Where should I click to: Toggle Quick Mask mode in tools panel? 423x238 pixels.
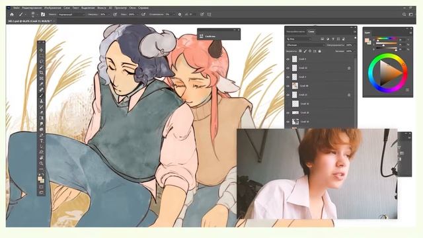point(41,186)
